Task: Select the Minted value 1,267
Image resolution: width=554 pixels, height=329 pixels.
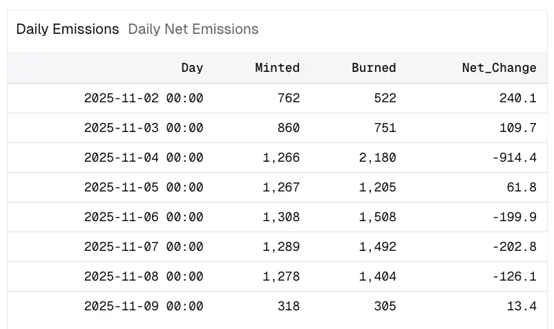Action: 281,187
